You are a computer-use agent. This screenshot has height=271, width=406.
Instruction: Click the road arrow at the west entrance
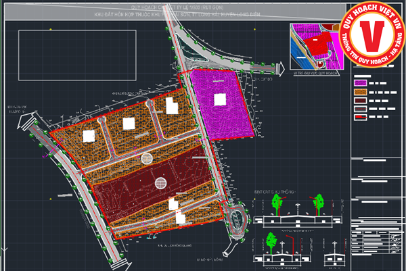pyautogui.click(x=27, y=126)
